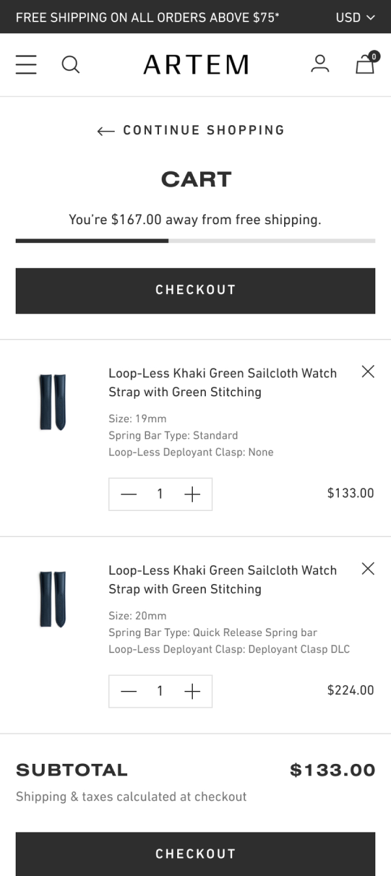This screenshot has height=876, width=391.
Task: Increase quantity of the 20mm strap
Action: (x=192, y=691)
